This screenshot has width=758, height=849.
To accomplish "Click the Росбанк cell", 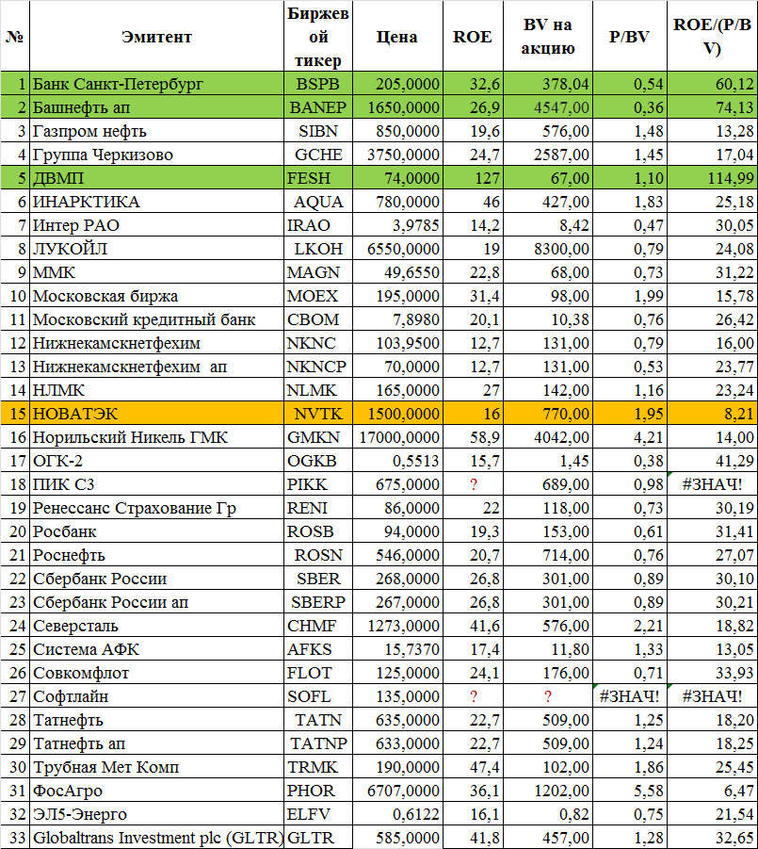I will (156, 531).
